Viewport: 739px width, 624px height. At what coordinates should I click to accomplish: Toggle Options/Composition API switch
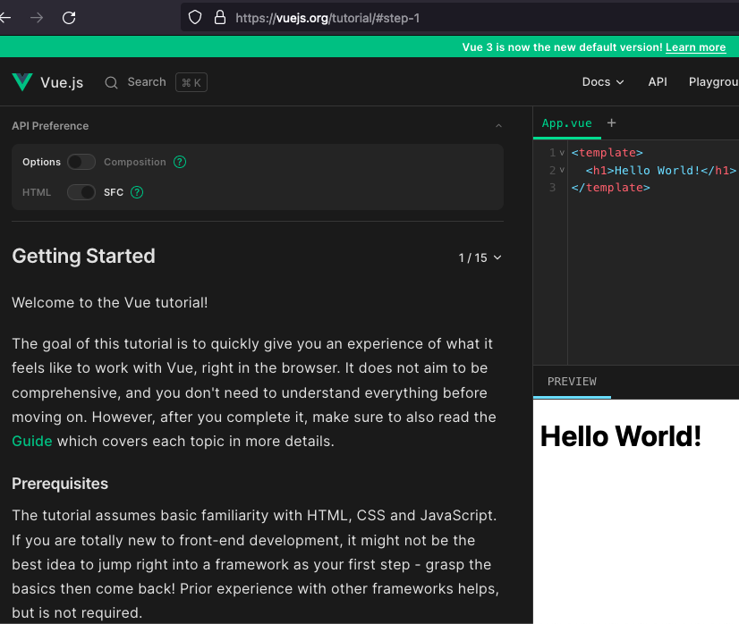[81, 162]
